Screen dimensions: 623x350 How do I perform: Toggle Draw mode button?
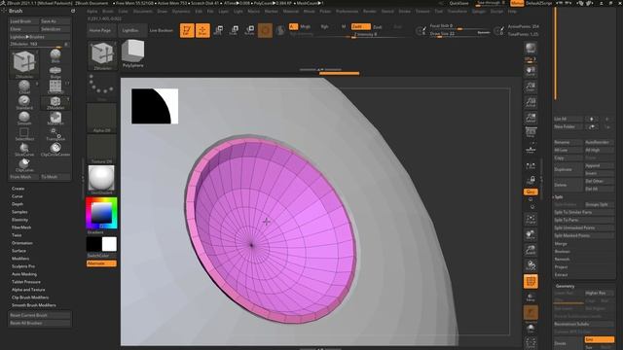(202, 30)
